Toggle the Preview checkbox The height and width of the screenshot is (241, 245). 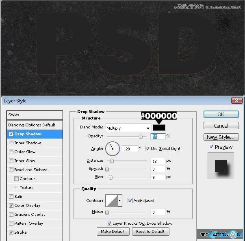pyautogui.click(x=211, y=147)
